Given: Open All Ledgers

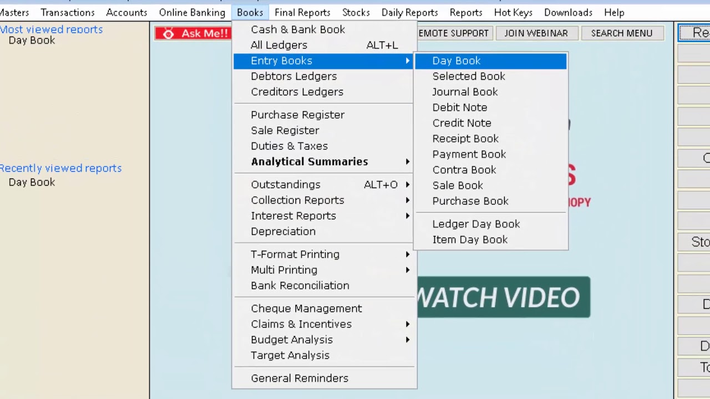Looking at the screenshot, I should (x=324, y=45).
